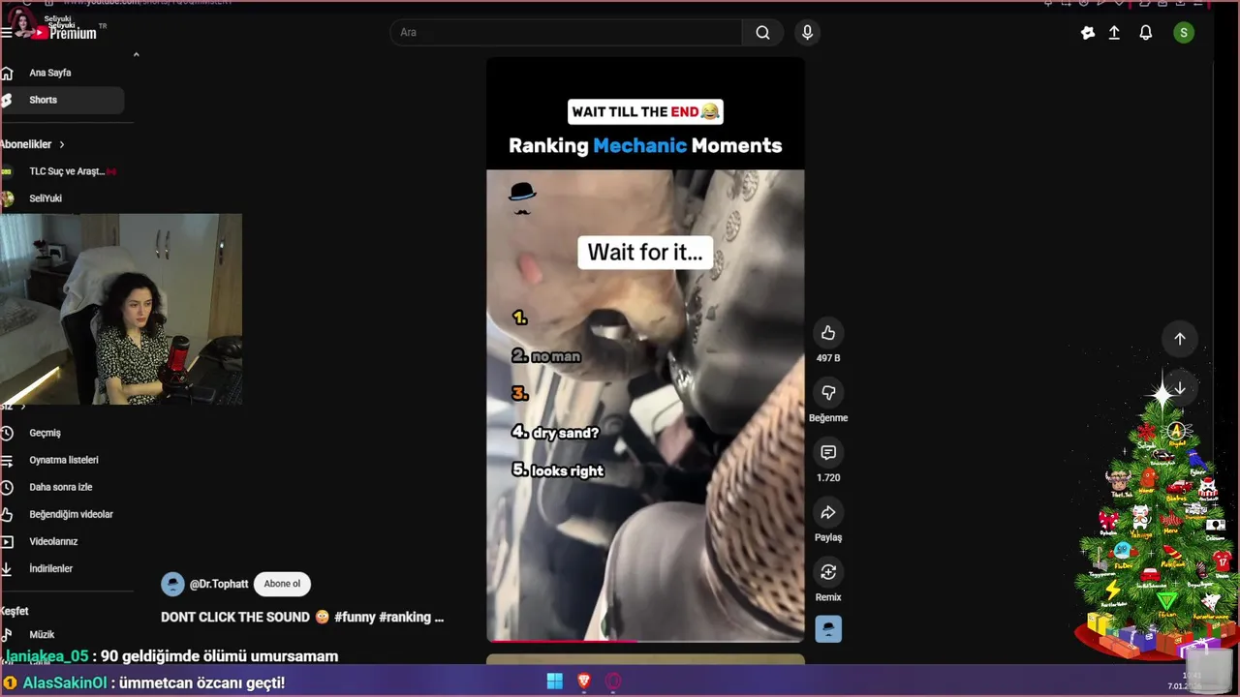
Task: Click the short video player
Action: point(645,349)
